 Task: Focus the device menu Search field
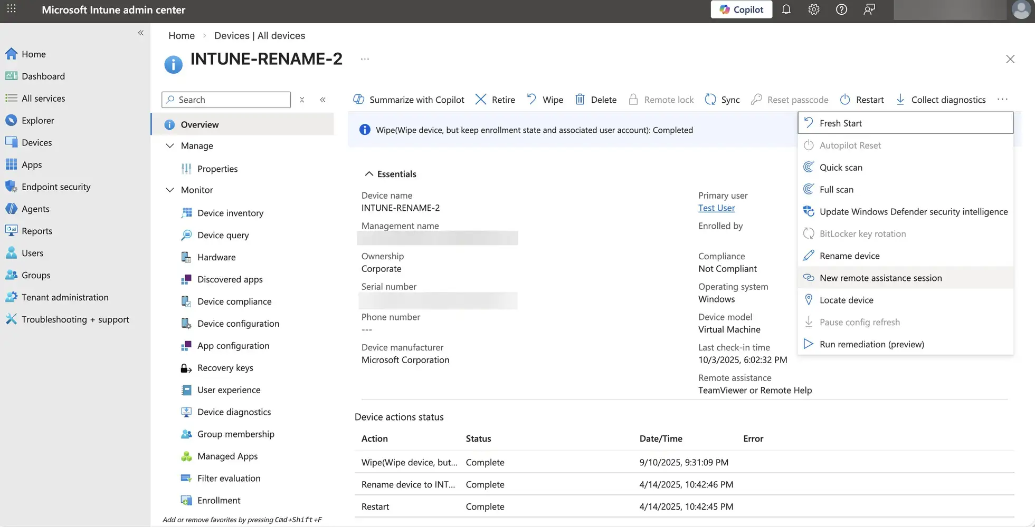[x=226, y=100]
